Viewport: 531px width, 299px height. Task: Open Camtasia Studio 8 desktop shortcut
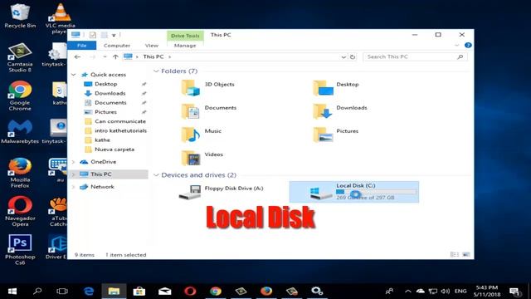click(x=20, y=57)
